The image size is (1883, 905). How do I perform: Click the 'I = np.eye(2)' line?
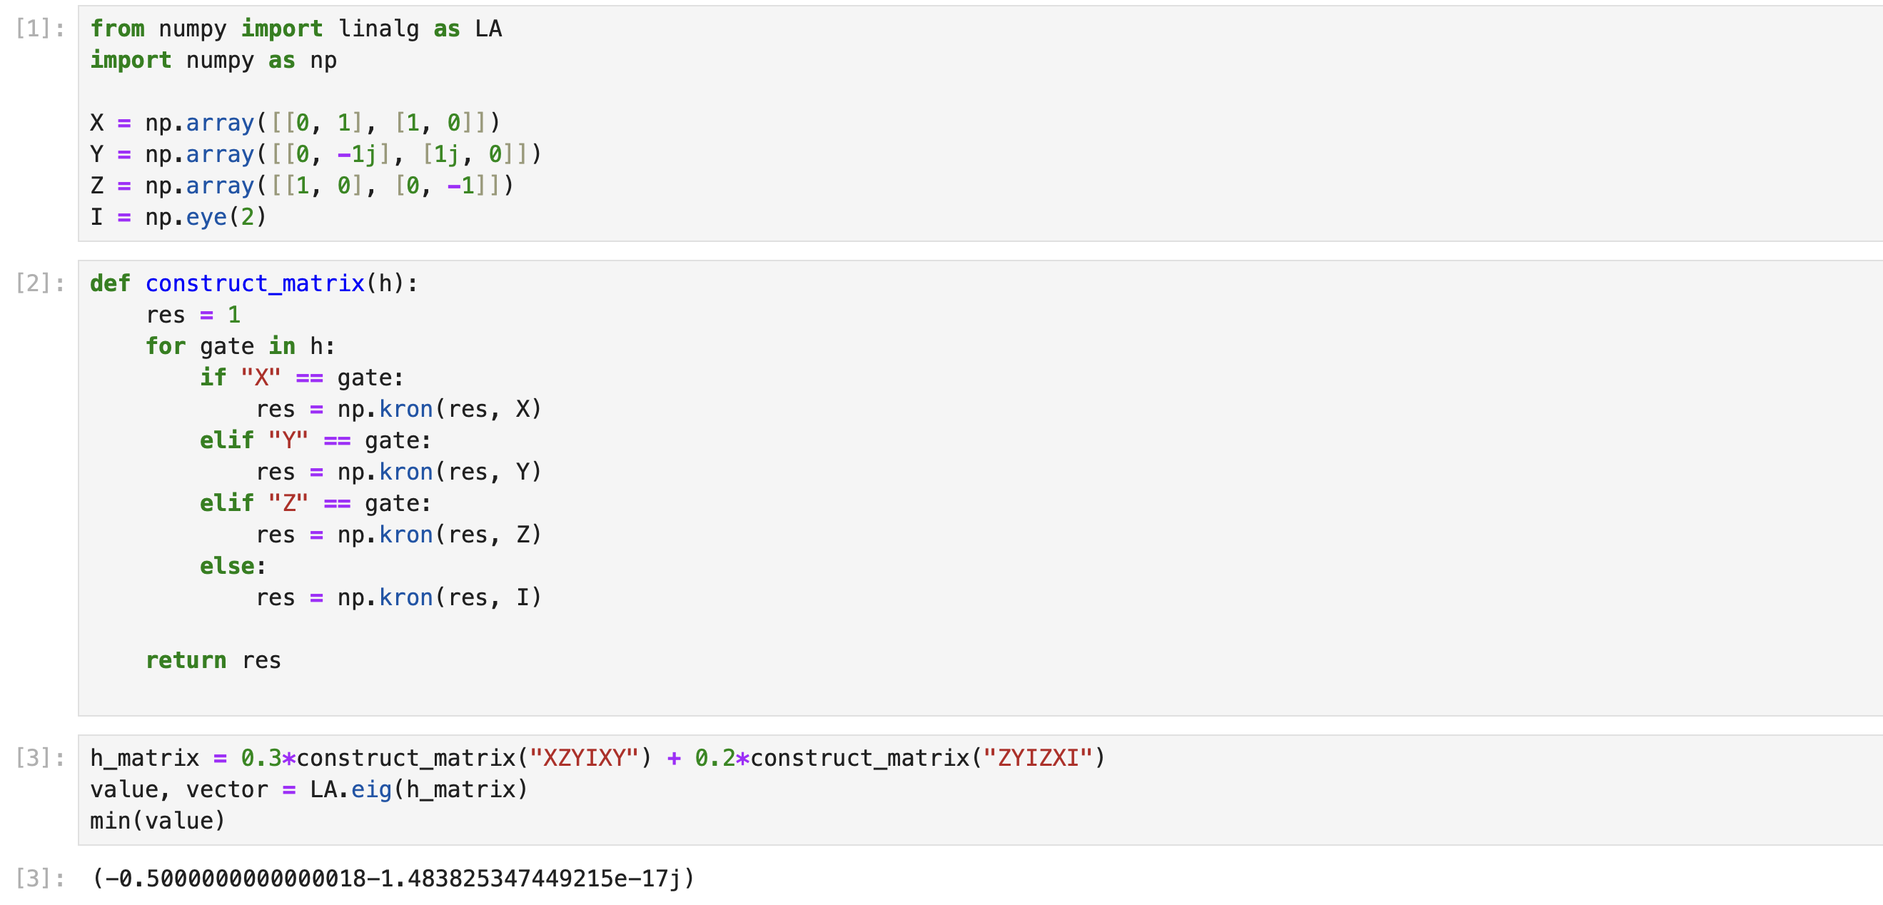click(x=178, y=217)
